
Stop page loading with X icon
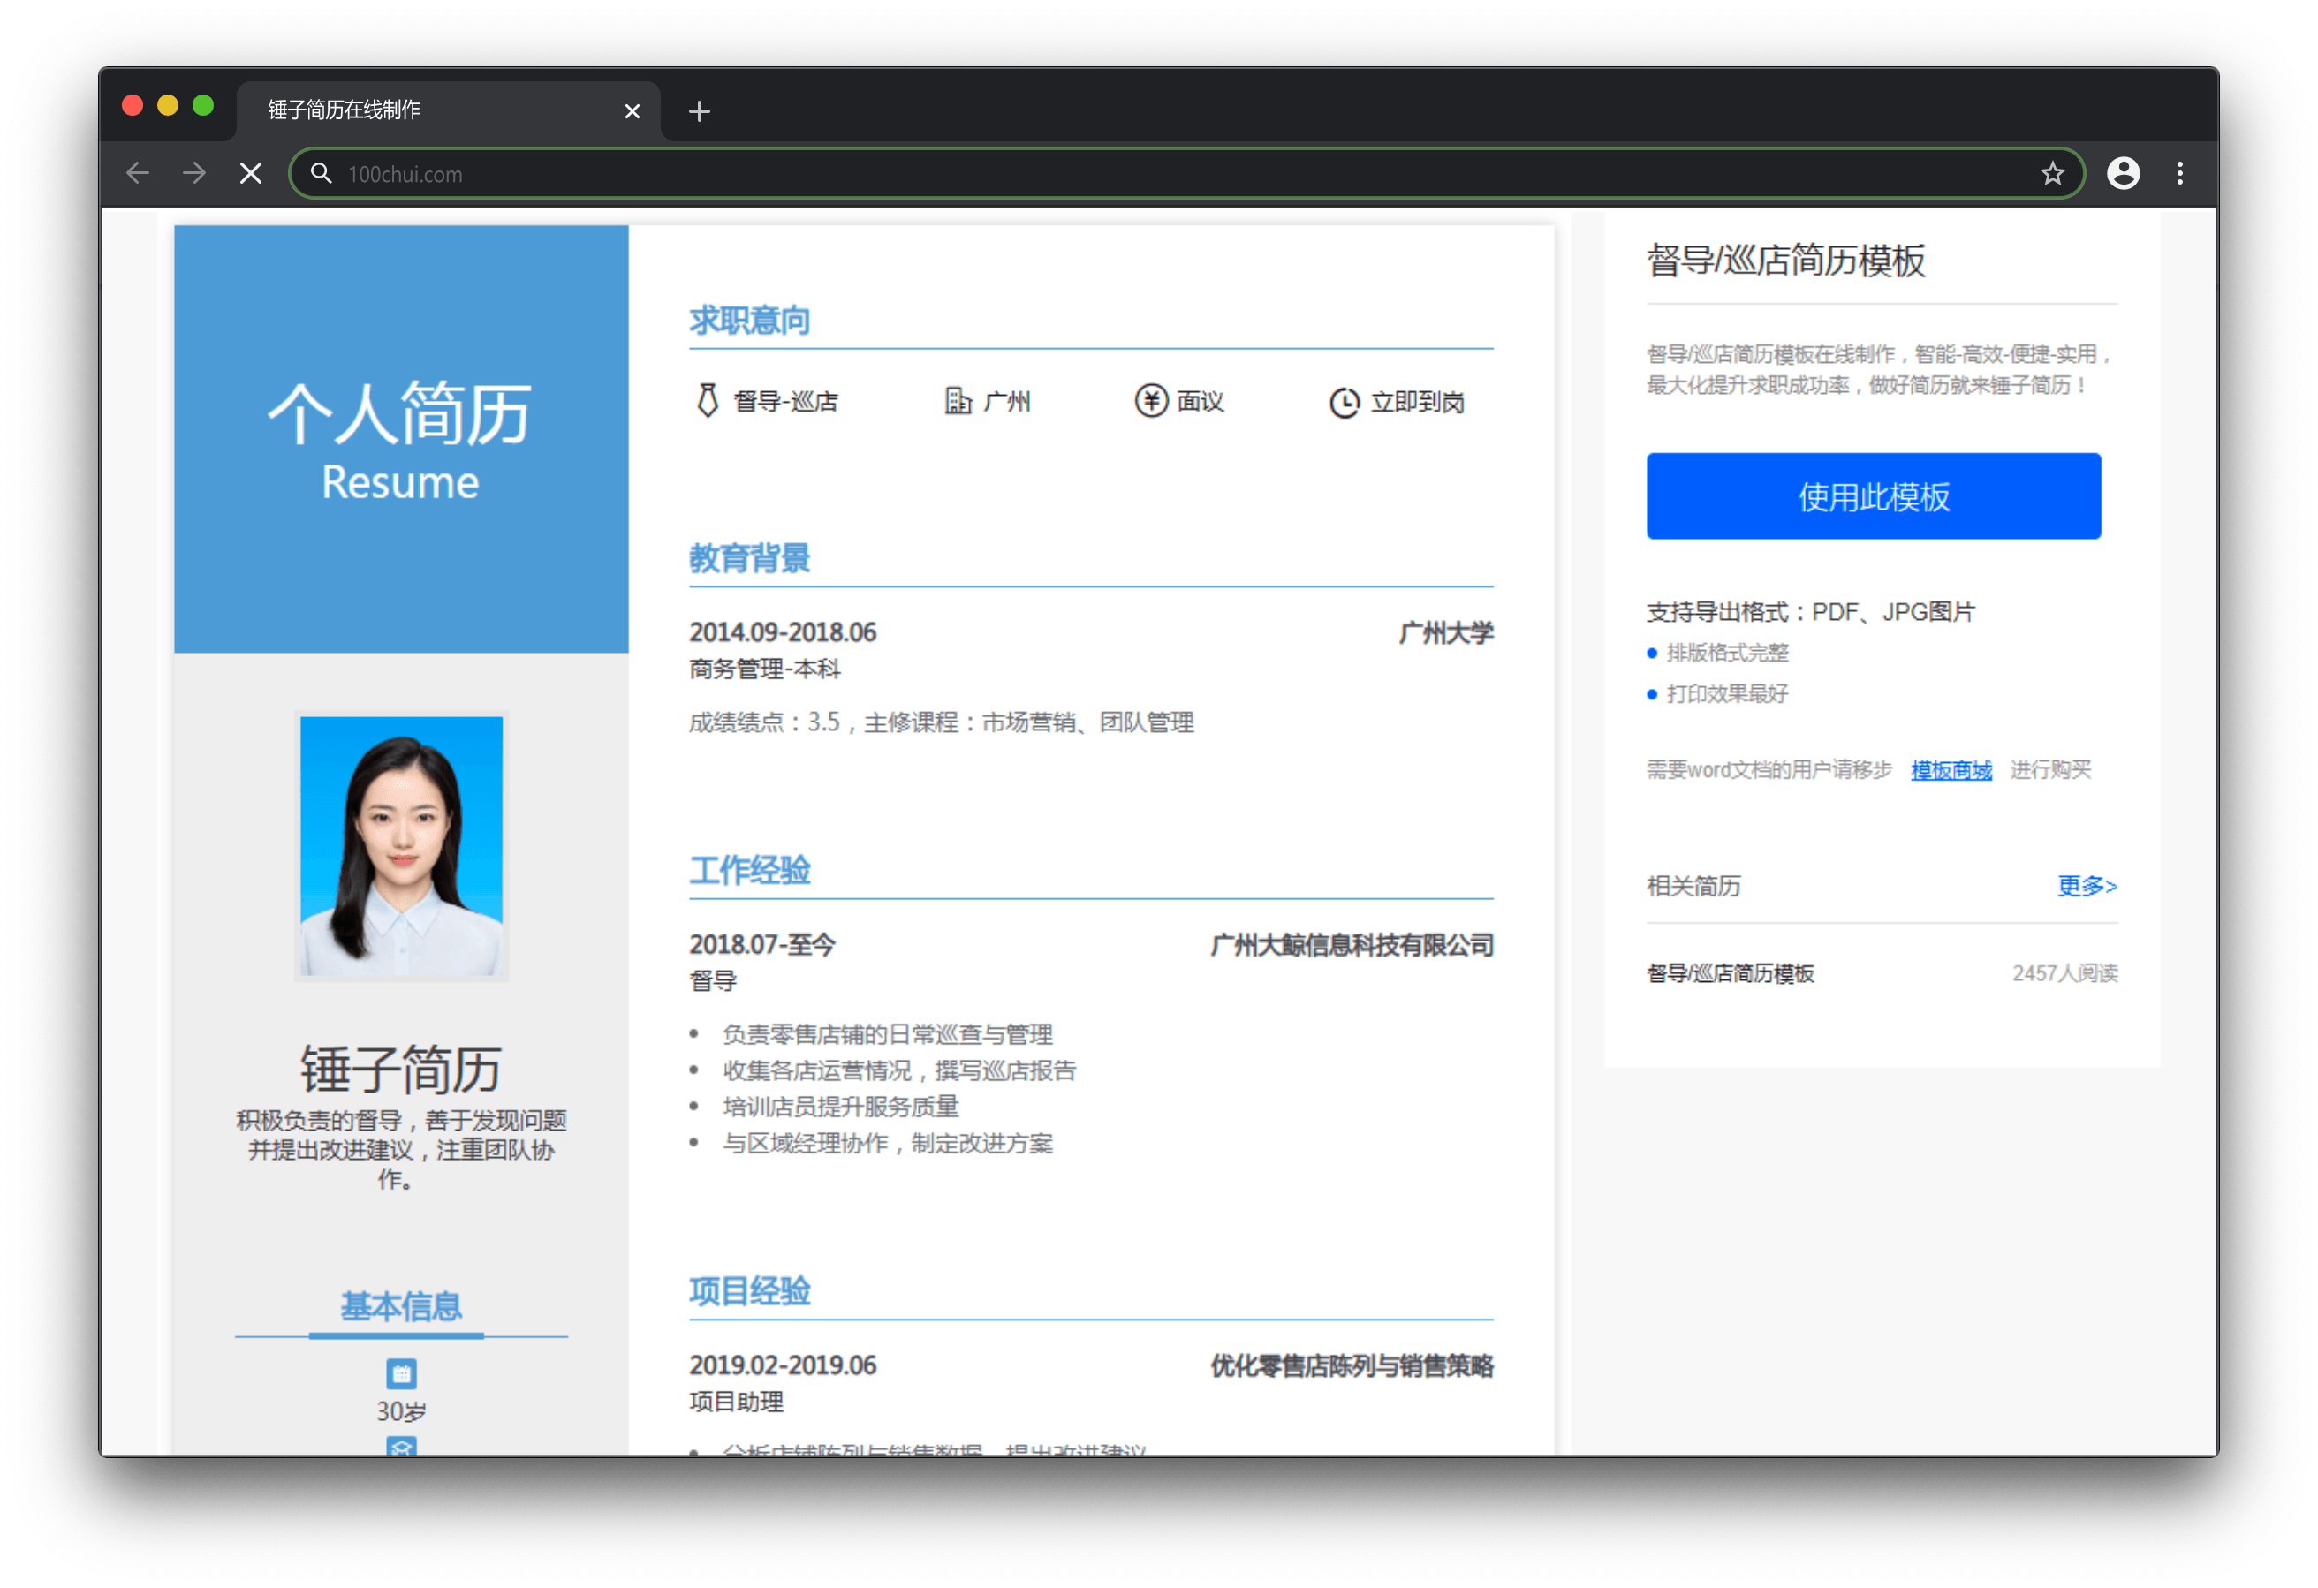pos(252,174)
